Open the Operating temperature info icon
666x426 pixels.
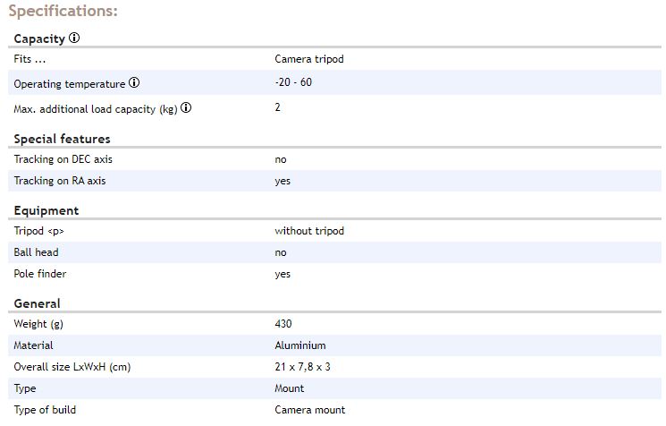(134, 82)
